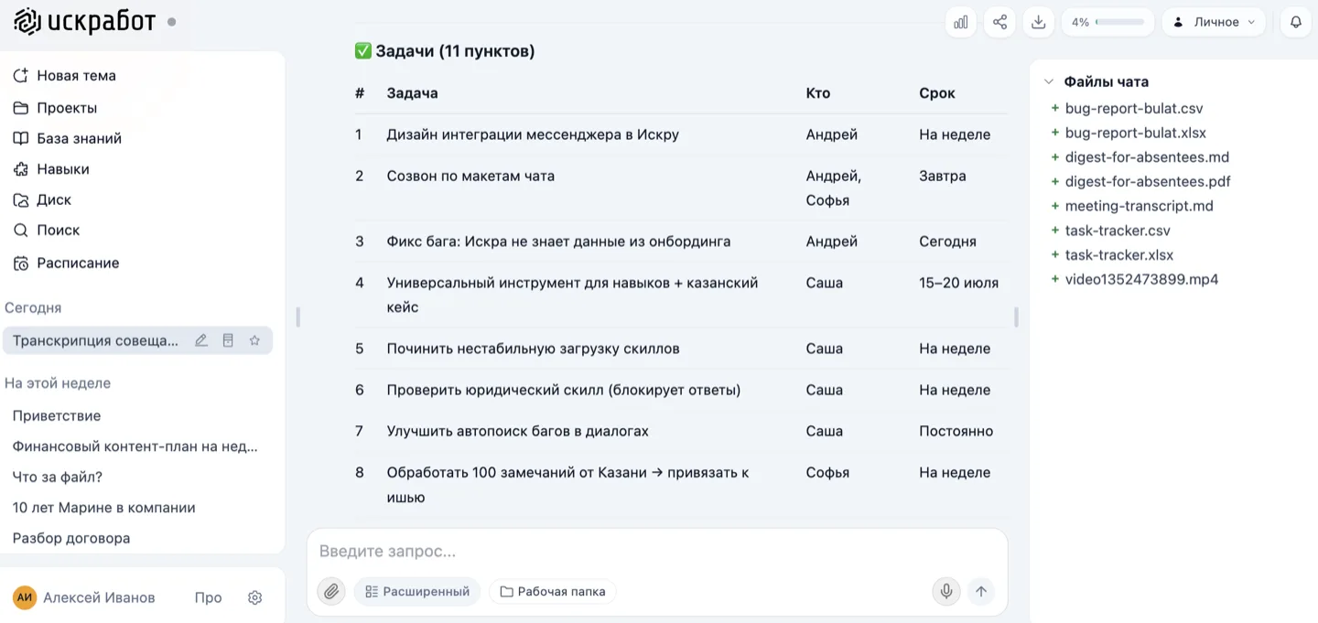Screen dimensions: 1318x623
Task: Open the Что за файл? chat
Action: pos(58,477)
